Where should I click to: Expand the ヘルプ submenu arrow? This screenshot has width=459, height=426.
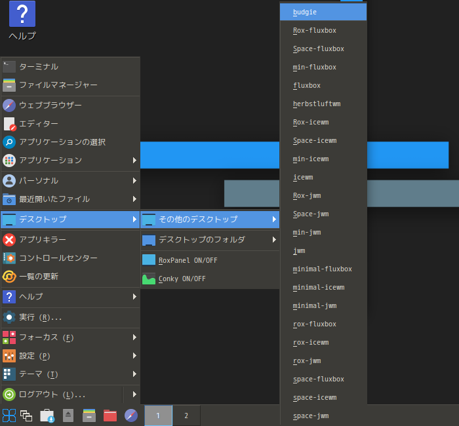(x=134, y=297)
